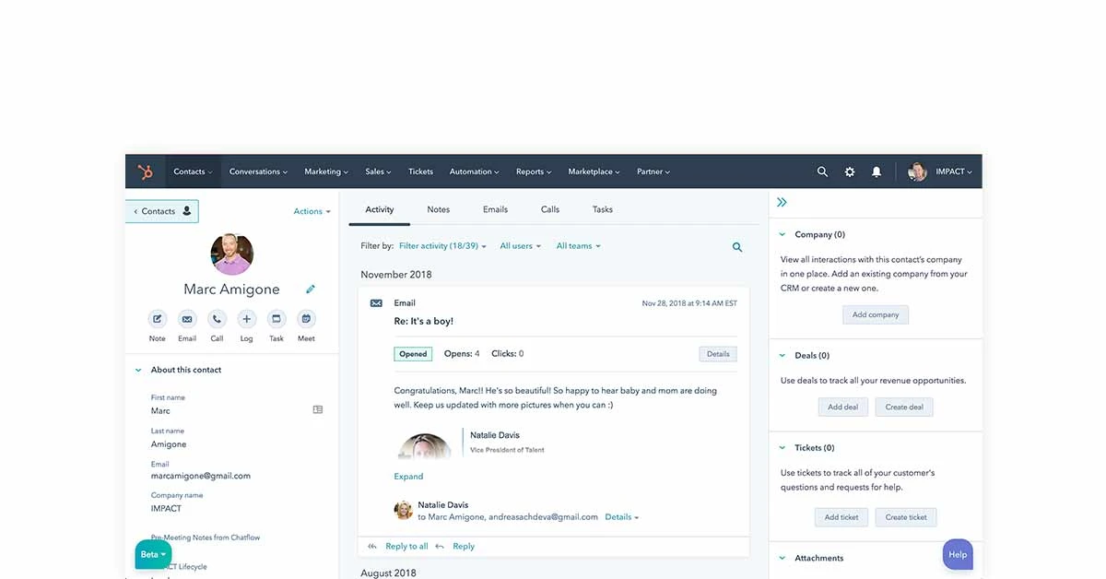This screenshot has width=1106, height=579.
Task: Edit contact name with pencil icon
Action: [311, 289]
